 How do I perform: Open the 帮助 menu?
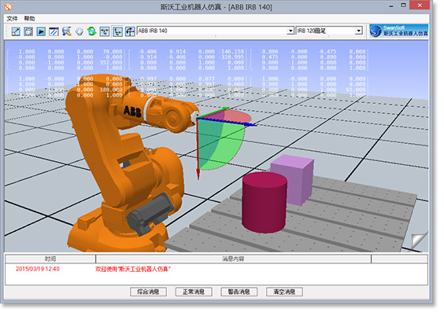[x=29, y=19]
